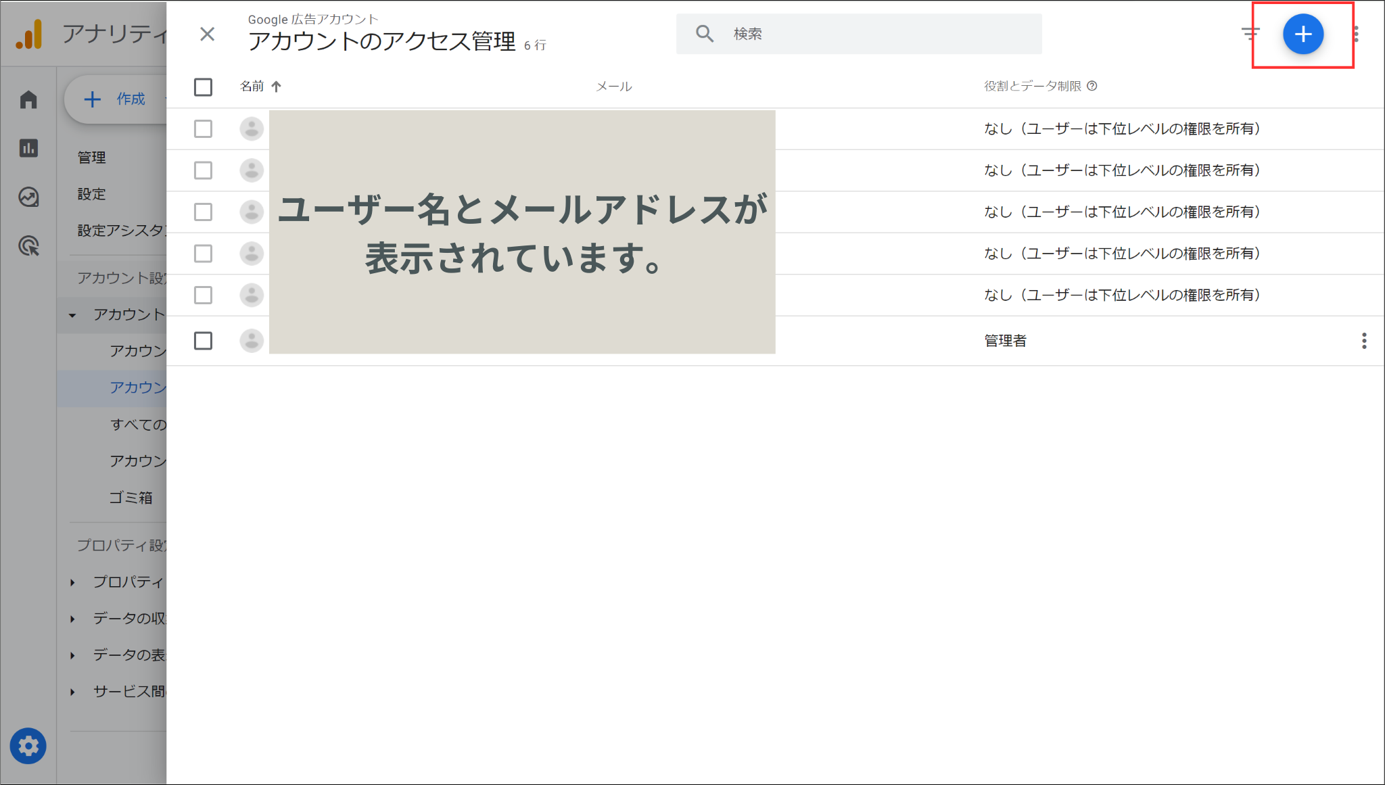Click the メール column header
Image resolution: width=1385 pixels, height=785 pixels.
pyautogui.click(x=614, y=87)
